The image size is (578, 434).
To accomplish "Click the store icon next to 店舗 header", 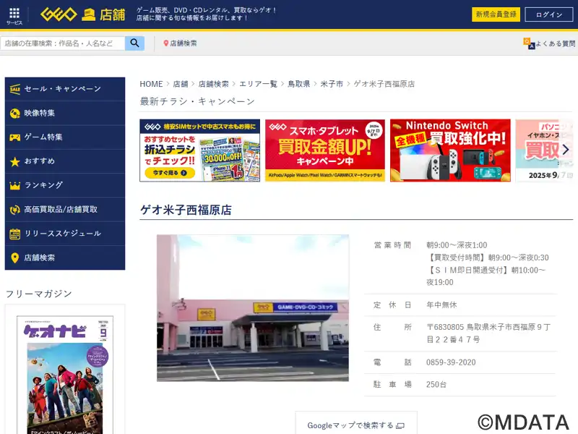I will coord(88,14).
